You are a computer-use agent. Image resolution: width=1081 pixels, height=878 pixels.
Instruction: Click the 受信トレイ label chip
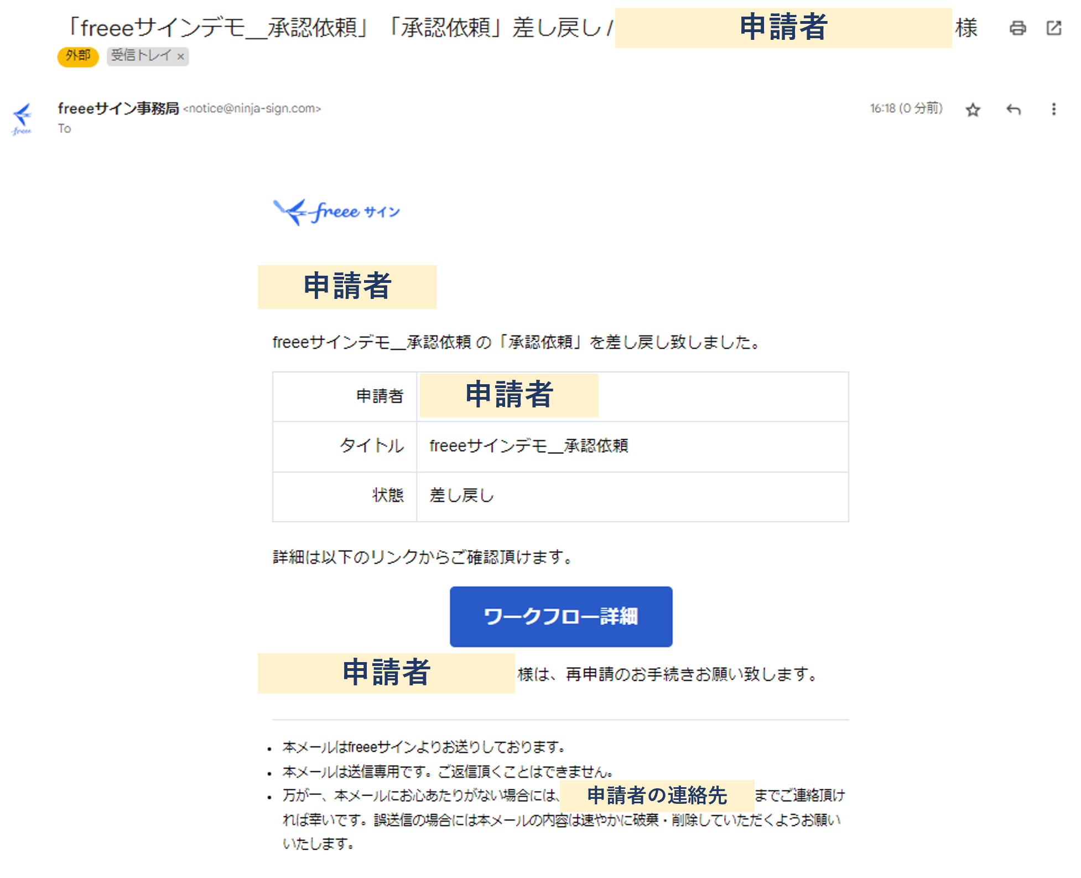pyautogui.click(x=147, y=56)
